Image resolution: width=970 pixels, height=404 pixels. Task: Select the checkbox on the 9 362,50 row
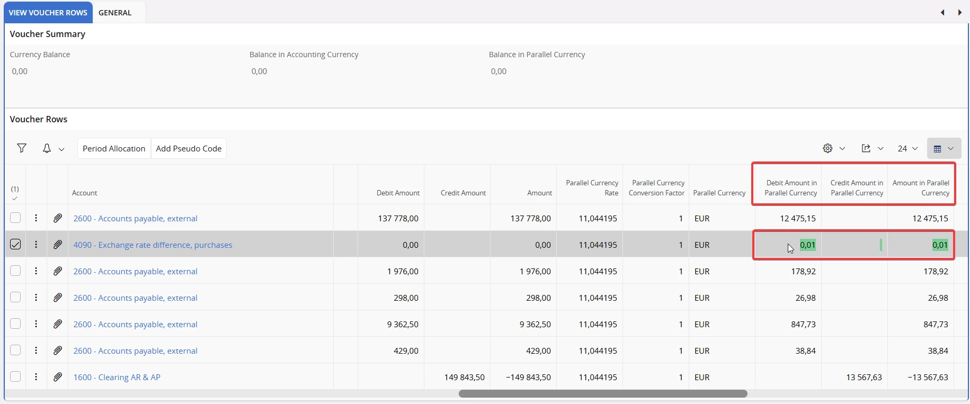(15, 324)
